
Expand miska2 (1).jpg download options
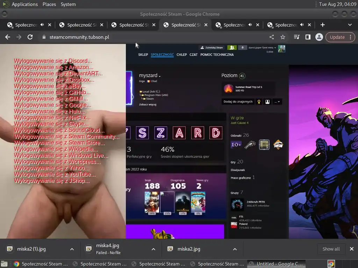72,249
